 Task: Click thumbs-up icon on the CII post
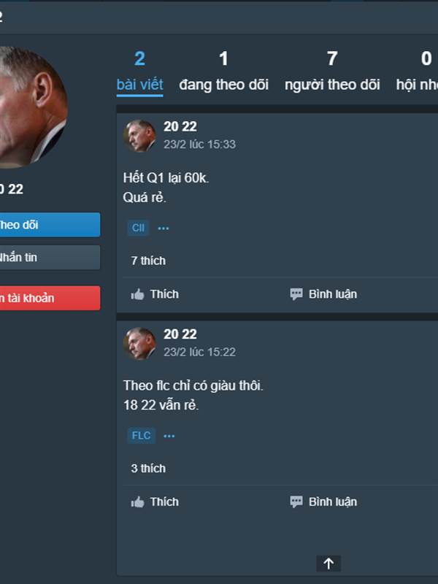coord(137,294)
